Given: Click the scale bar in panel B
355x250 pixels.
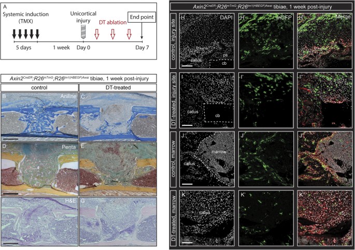Looking at the screenshot, I should (x=11, y=138).
